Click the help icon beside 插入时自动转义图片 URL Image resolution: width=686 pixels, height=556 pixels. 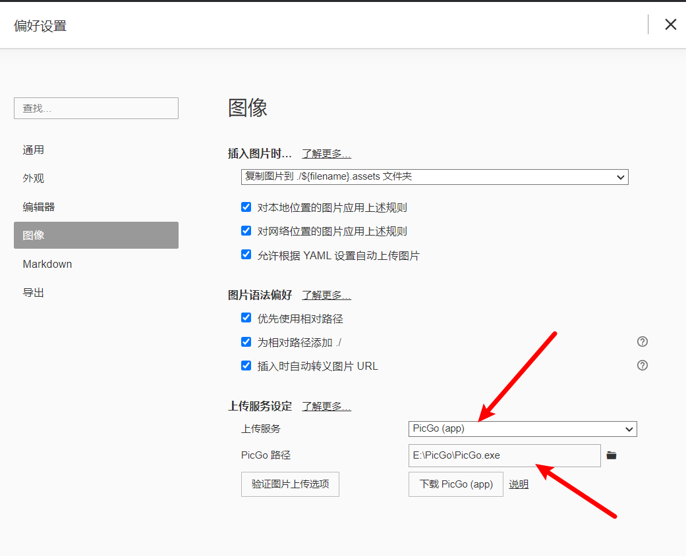pyautogui.click(x=643, y=365)
